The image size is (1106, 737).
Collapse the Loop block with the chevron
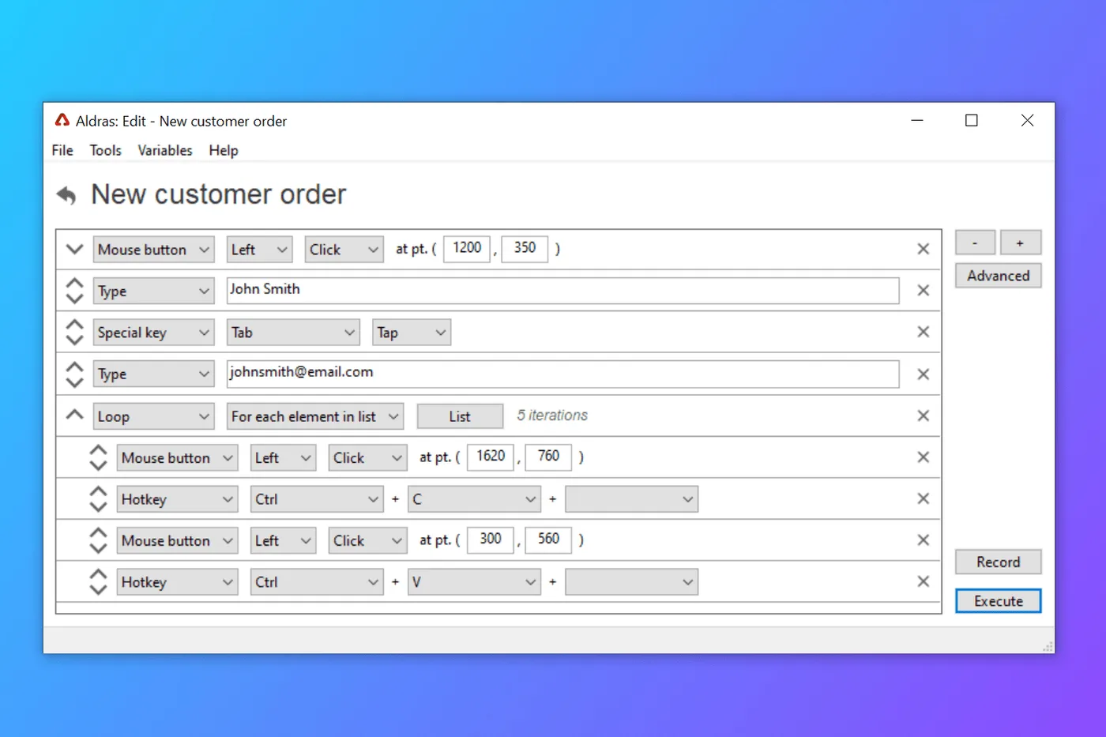click(74, 415)
